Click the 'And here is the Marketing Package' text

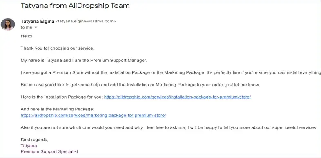tap(57, 109)
